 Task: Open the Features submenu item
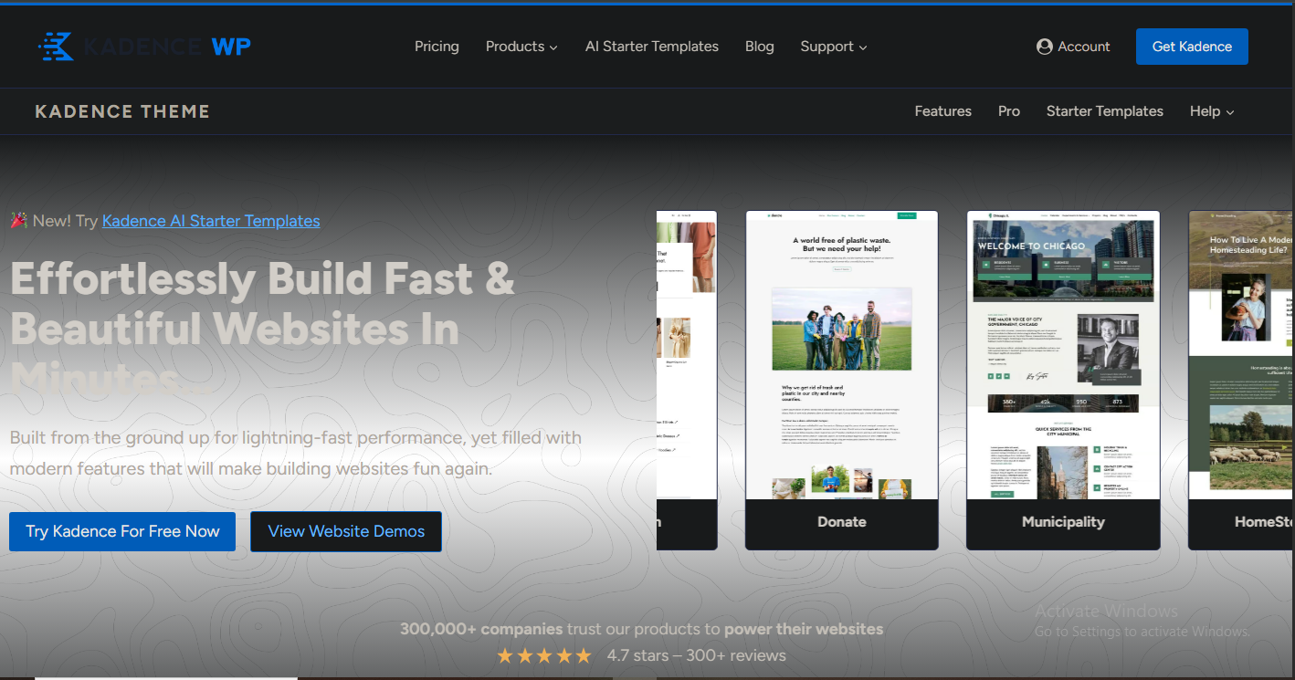(x=943, y=111)
